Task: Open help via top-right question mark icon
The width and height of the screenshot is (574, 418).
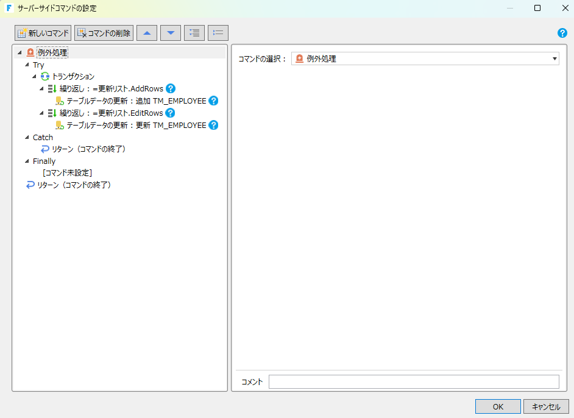Action: pos(562,33)
